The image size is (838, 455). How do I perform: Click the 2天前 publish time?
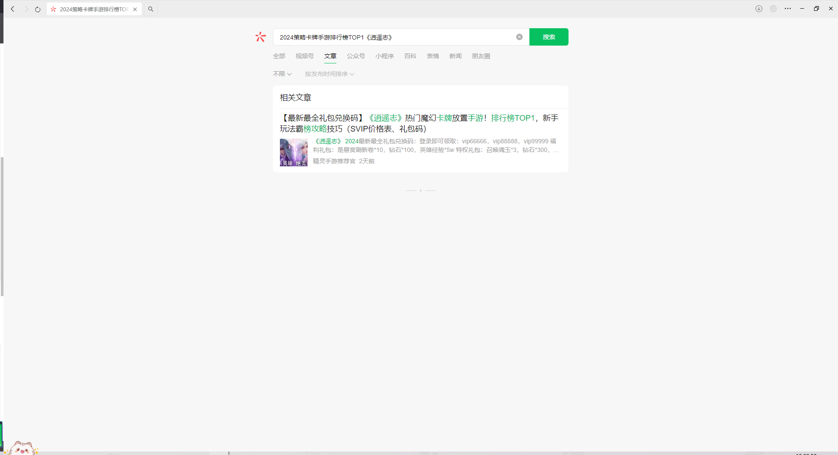367,161
